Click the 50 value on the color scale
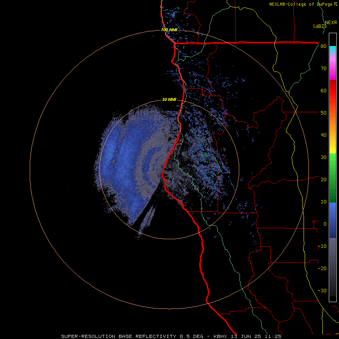The height and width of the screenshot is (339, 339). coord(324,113)
